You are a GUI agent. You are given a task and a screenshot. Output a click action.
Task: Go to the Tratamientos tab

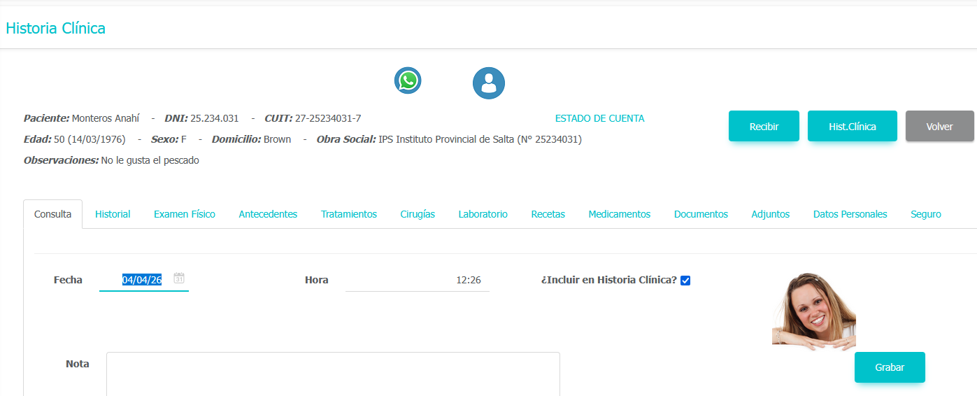click(349, 214)
